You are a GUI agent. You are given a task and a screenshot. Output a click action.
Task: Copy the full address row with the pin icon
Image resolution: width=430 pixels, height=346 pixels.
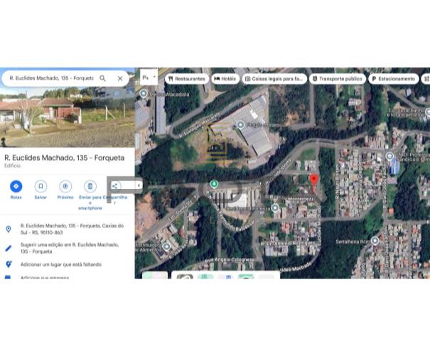click(68, 229)
